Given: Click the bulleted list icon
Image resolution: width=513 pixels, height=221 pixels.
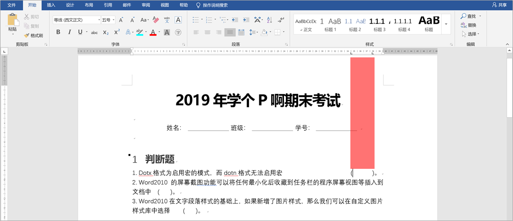Looking at the screenshot, I should [196, 20].
